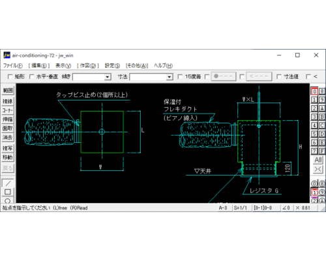This screenshot has width=326, height=261.
Task: Activate layer 4 button
Action: coord(314,125)
